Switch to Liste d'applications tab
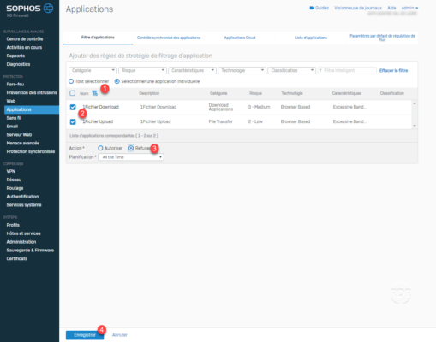The image size is (436, 342). click(311, 38)
